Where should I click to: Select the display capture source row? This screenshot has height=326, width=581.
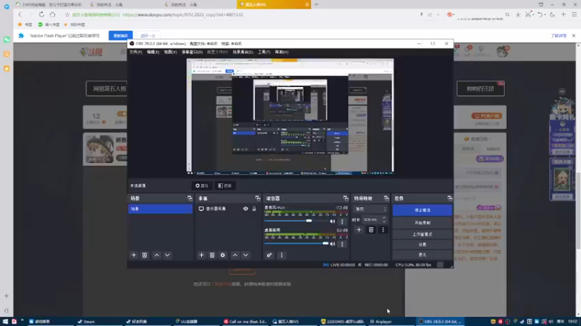(x=227, y=209)
